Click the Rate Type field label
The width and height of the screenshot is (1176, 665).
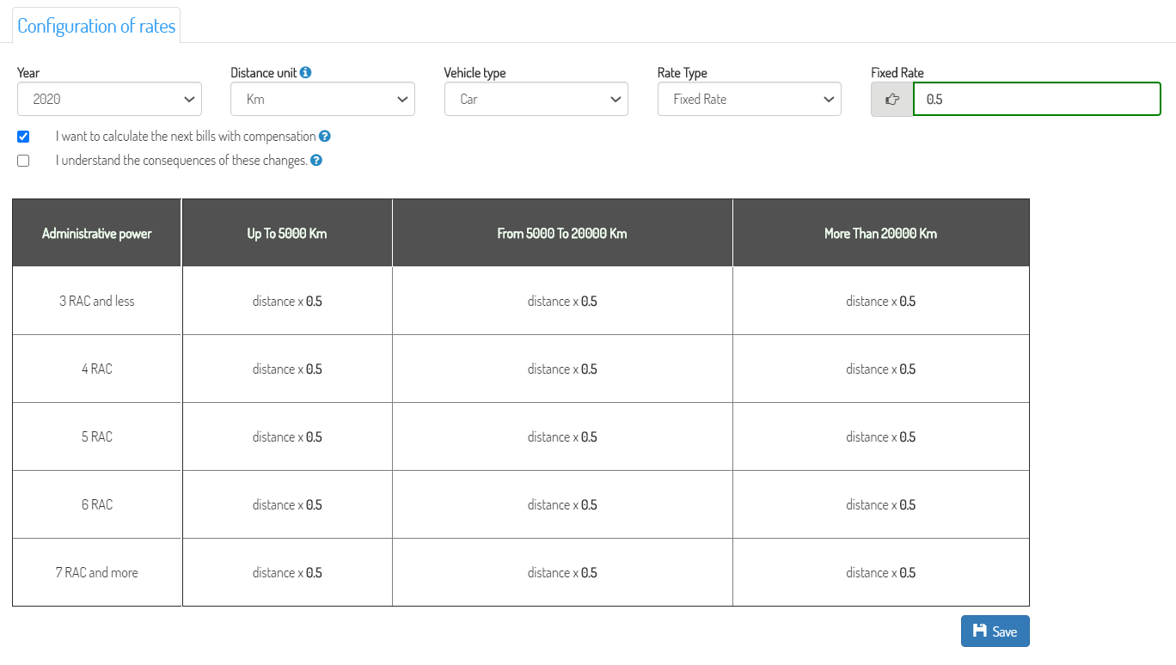(683, 73)
